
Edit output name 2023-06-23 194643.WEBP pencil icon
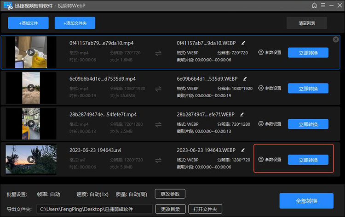tap(243, 150)
